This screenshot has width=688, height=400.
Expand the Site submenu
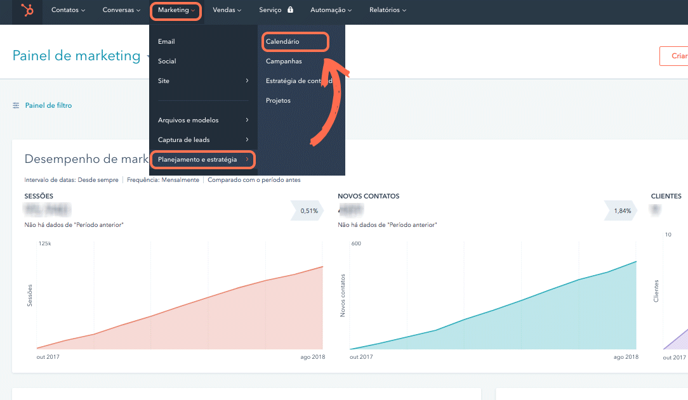pos(203,81)
